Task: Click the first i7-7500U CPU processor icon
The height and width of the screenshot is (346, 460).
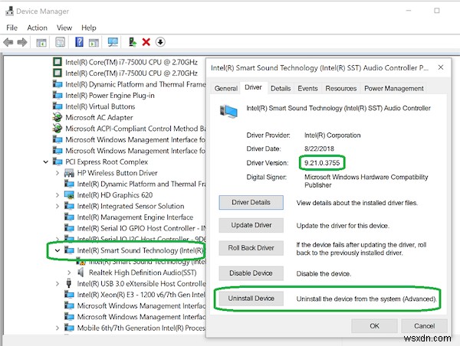Action: pos(58,62)
